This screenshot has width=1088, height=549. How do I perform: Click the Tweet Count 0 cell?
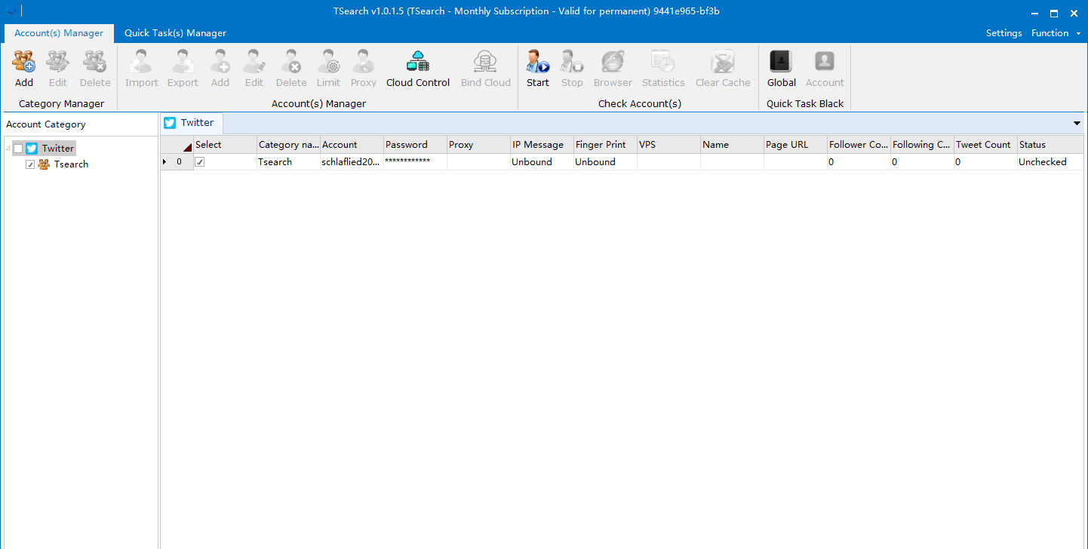pos(985,162)
